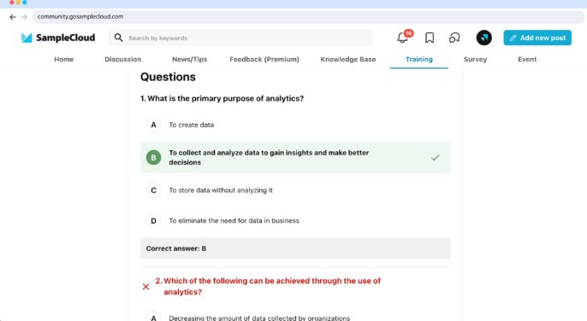Click the SampleCloud logo
Screen dimensions: 587x321
(x=58, y=38)
